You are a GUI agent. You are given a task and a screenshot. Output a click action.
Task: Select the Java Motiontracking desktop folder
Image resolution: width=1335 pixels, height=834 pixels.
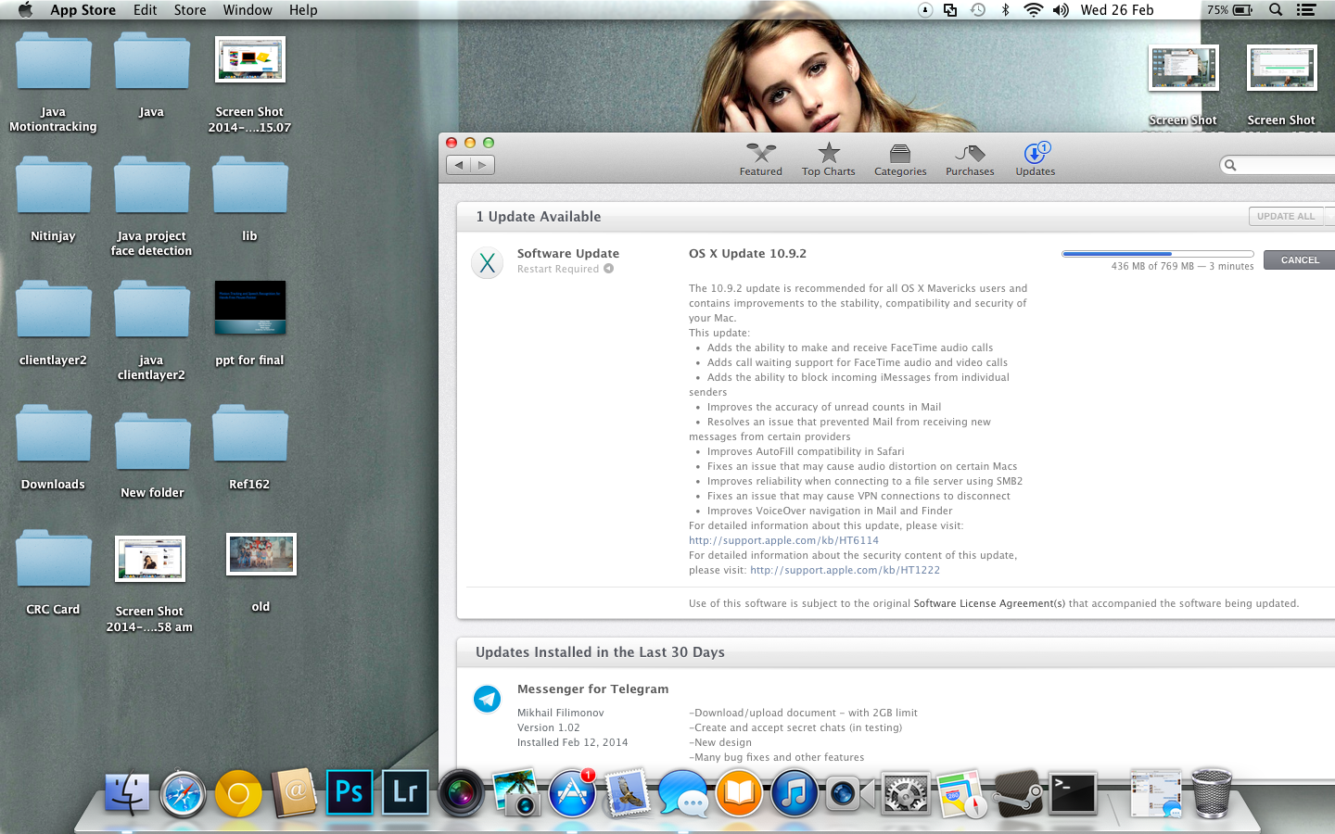pyautogui.click(x=53, y=82)
